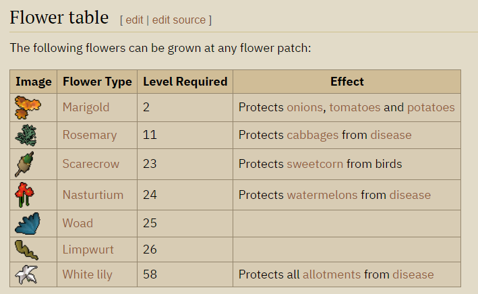Click the Rosemary plant image icon
Image resolution: width=478 pixels, height=294 pixels.
(x=27, y=135)
